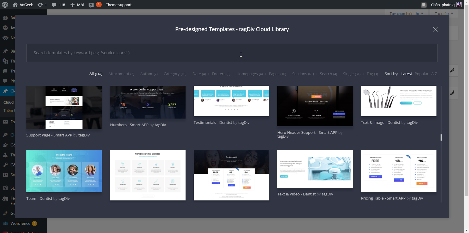The height and width of the screenshot is (233, 469).
Task: Click the envelope icon in admin sidebar
Action: [5, 122]
